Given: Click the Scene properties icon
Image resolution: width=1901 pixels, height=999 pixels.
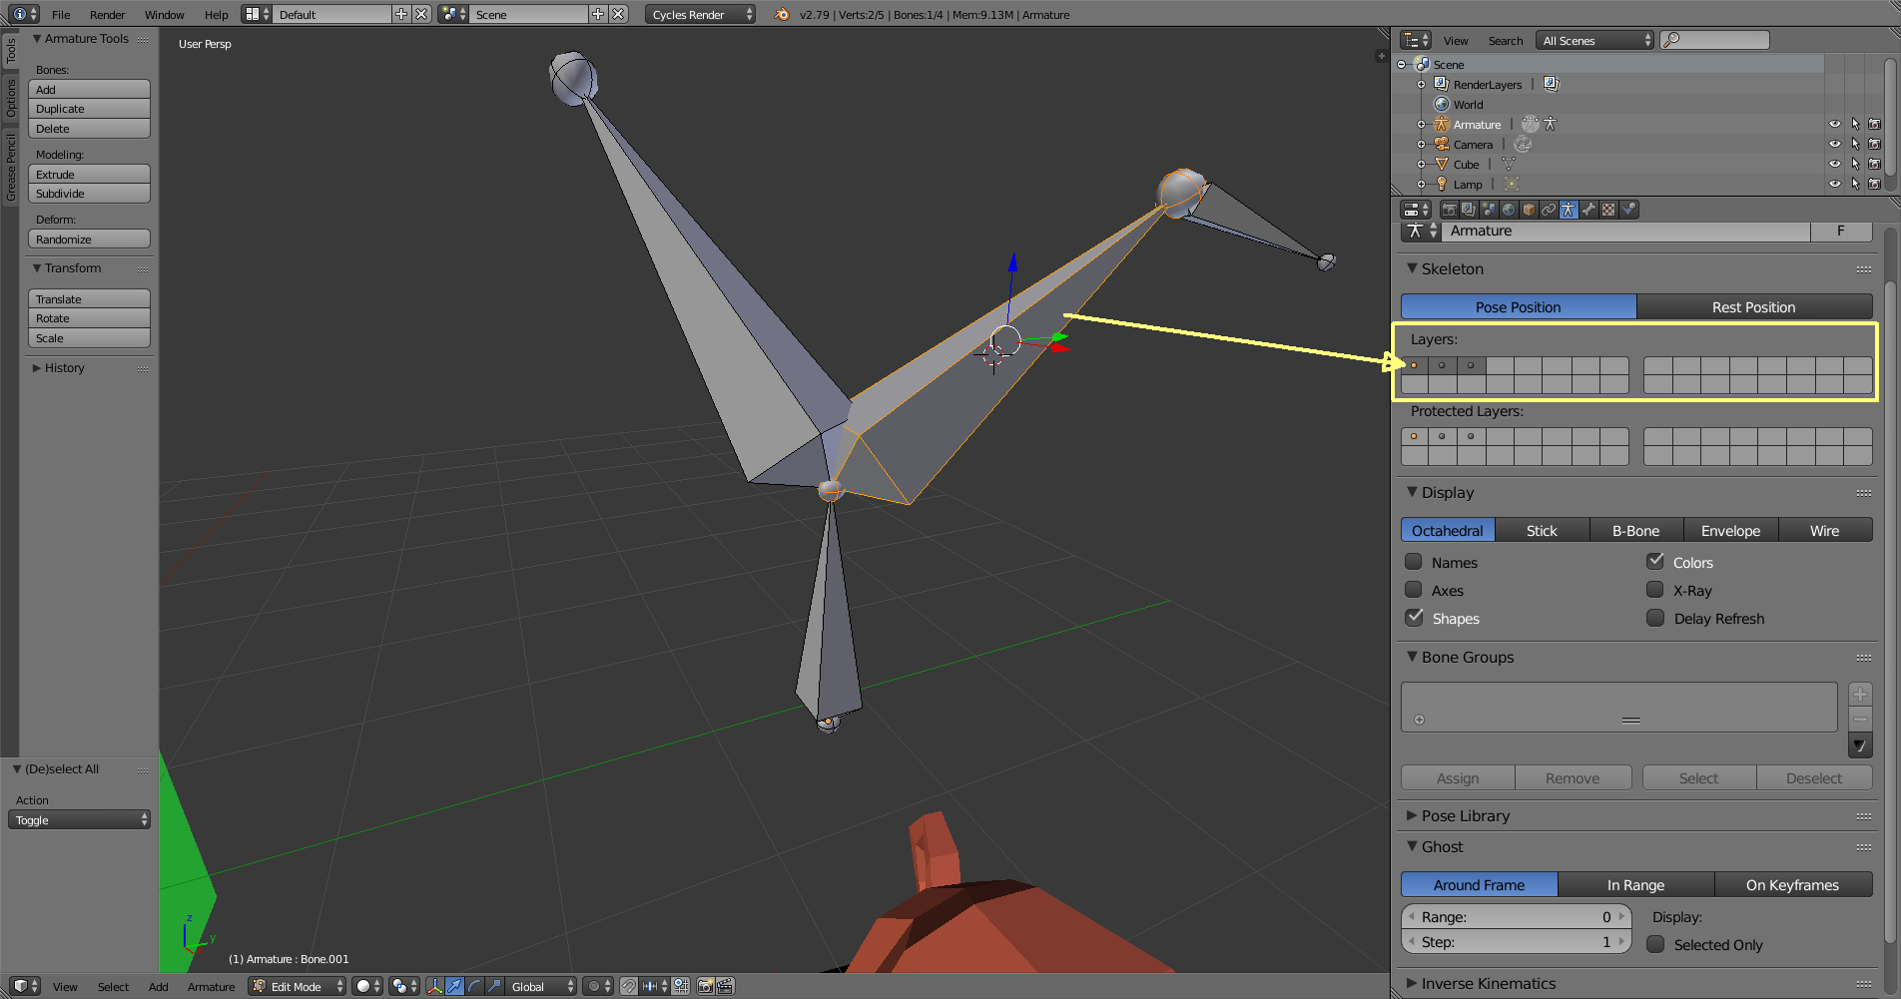Looking at the screenshot, I should pyautogui.click(x=1488, y=210).
